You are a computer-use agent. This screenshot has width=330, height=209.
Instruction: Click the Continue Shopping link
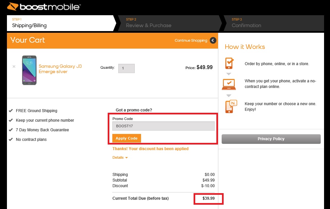coord(191,40)
